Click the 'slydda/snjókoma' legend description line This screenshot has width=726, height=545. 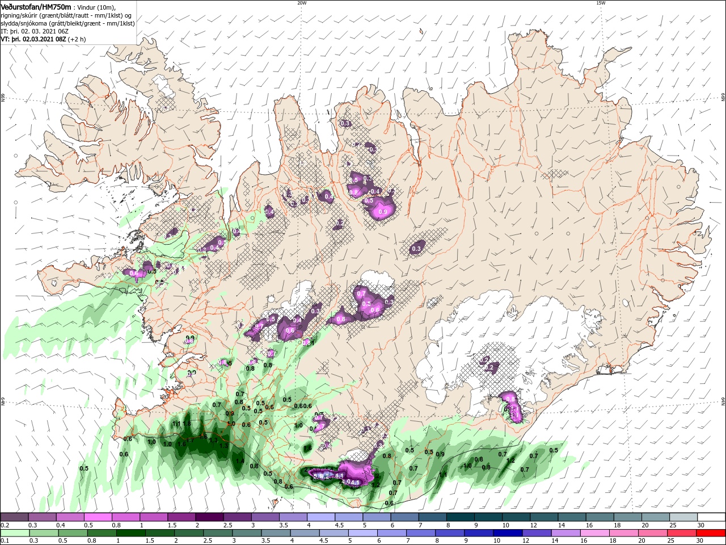(x=67, y=23)
